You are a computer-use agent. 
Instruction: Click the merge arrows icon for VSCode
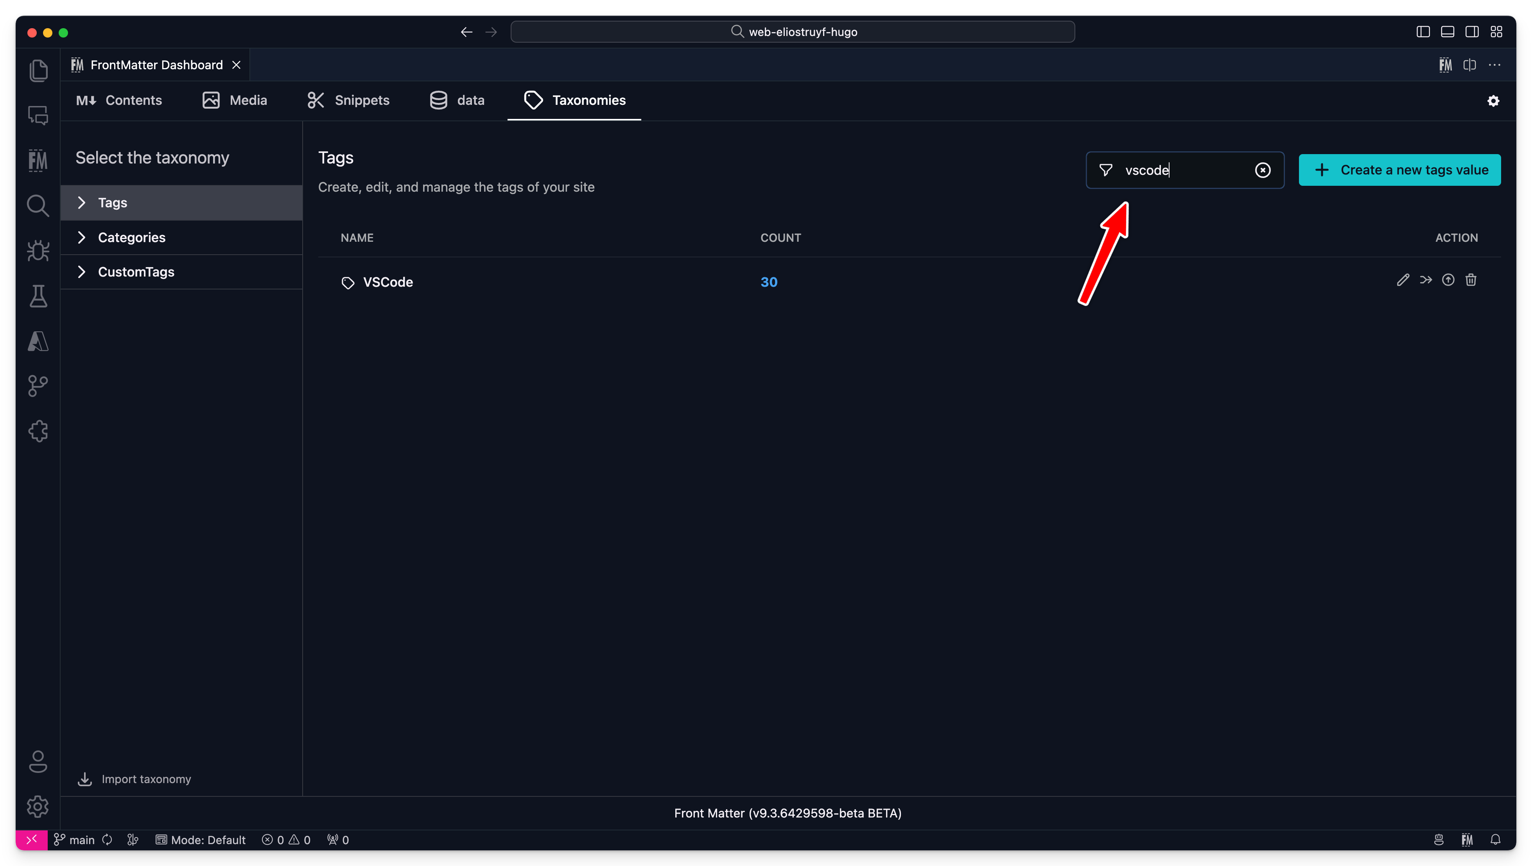1426,280
